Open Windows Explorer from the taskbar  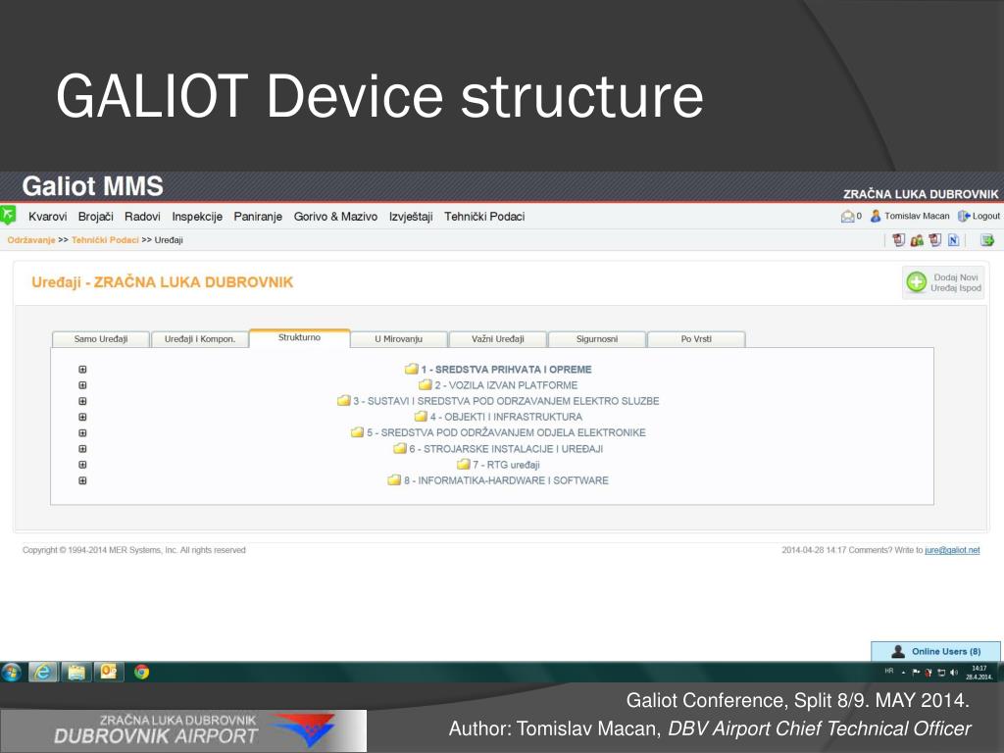pos(76,672)
